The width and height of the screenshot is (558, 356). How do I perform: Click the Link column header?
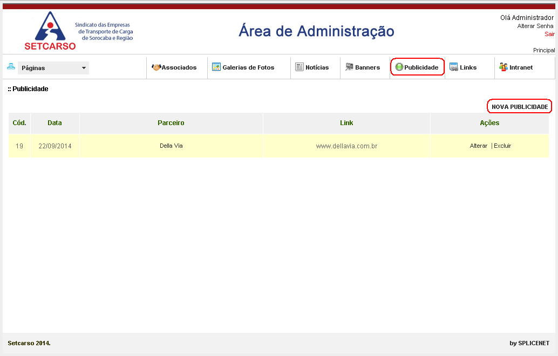click(346, 123)
